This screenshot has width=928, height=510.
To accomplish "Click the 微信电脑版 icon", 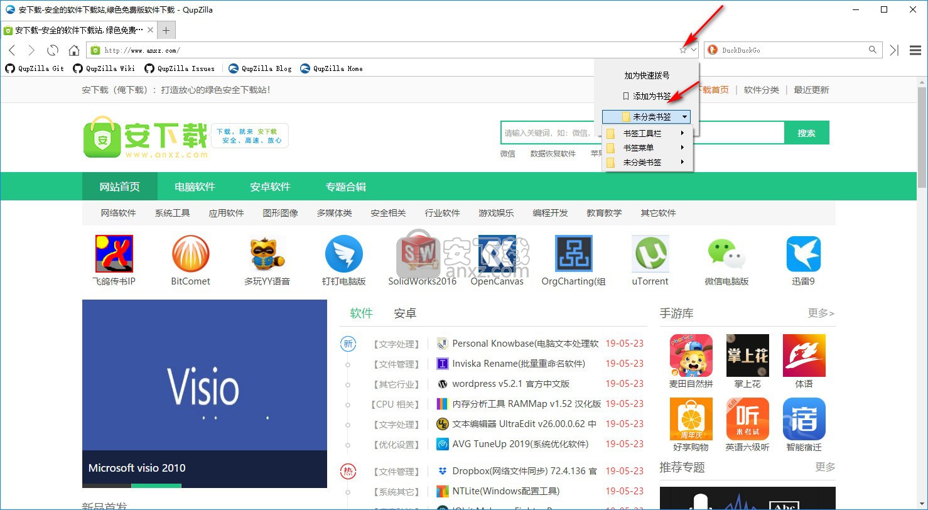I will coord(727,254).
